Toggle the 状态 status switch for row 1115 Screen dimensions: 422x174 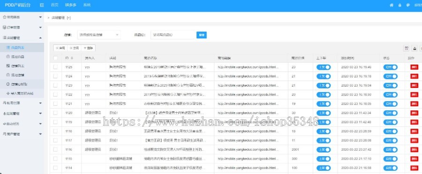point(391,159)
